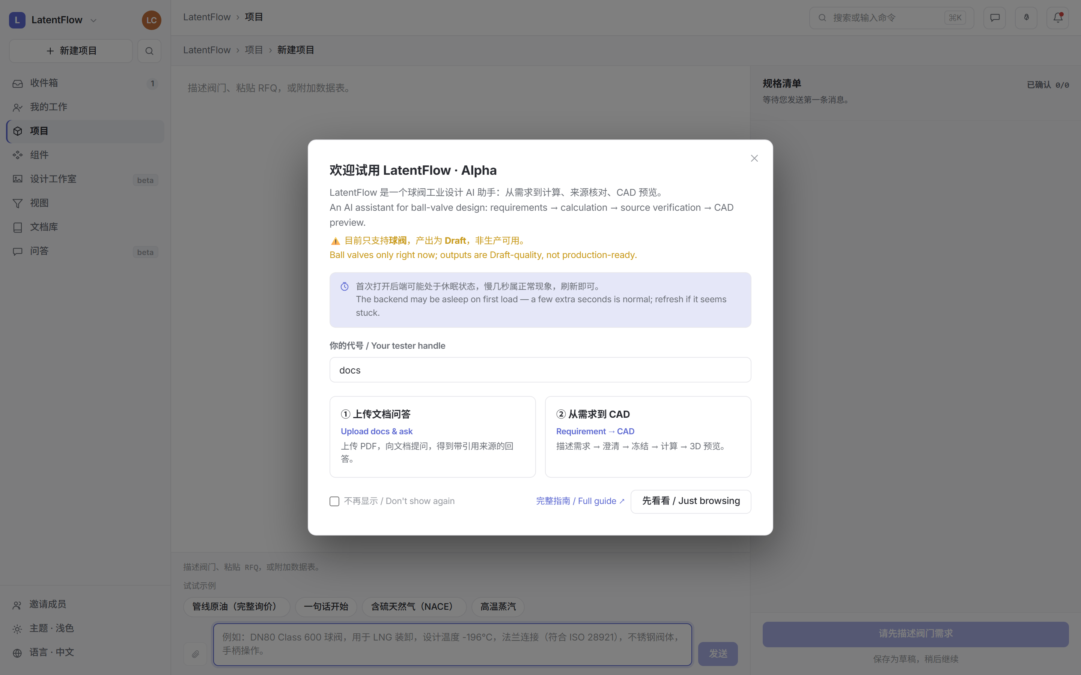The width and height of the screenshot is (1081, 675).
Task: Open notifications bell icon
Action: click(x=1058, y=18)
